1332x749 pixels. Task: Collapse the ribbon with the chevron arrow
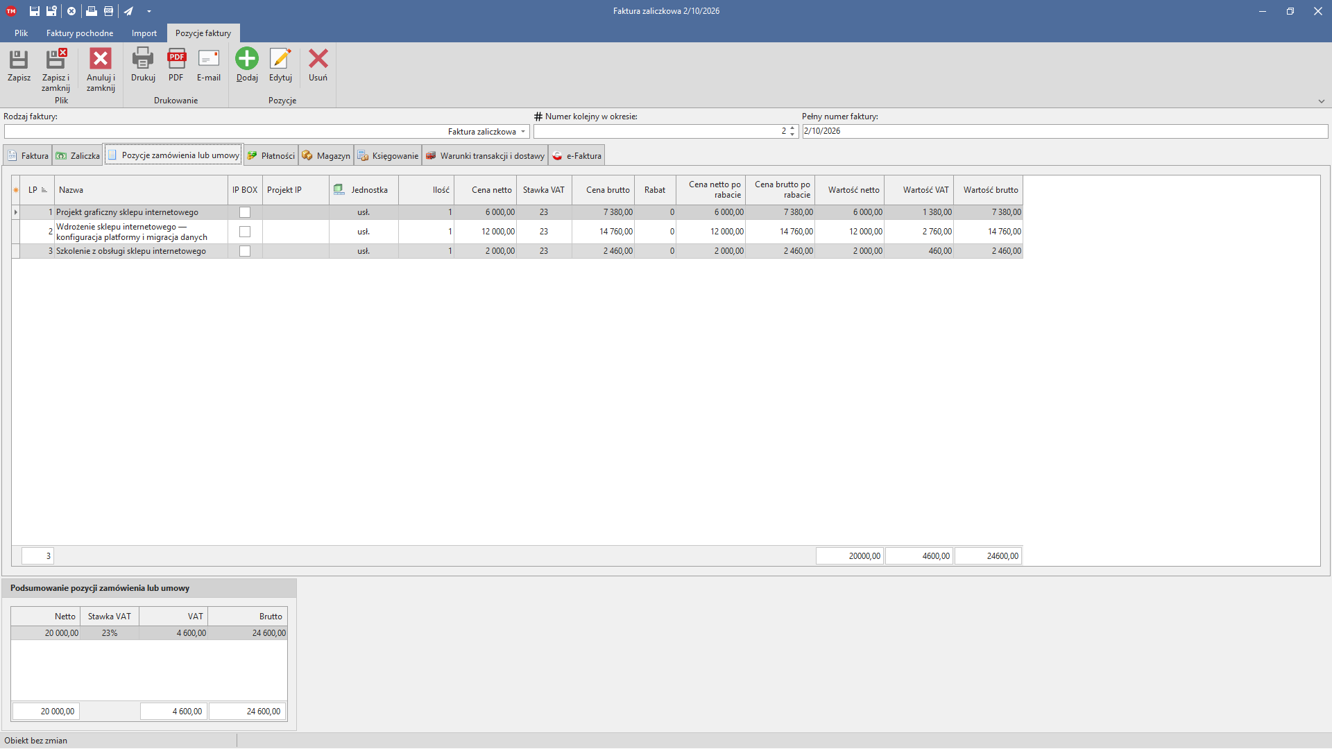[1322, 101]
